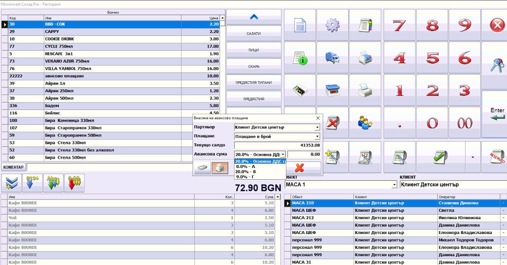Click the fiscal printer icon with blue tray

coord(365,58)
